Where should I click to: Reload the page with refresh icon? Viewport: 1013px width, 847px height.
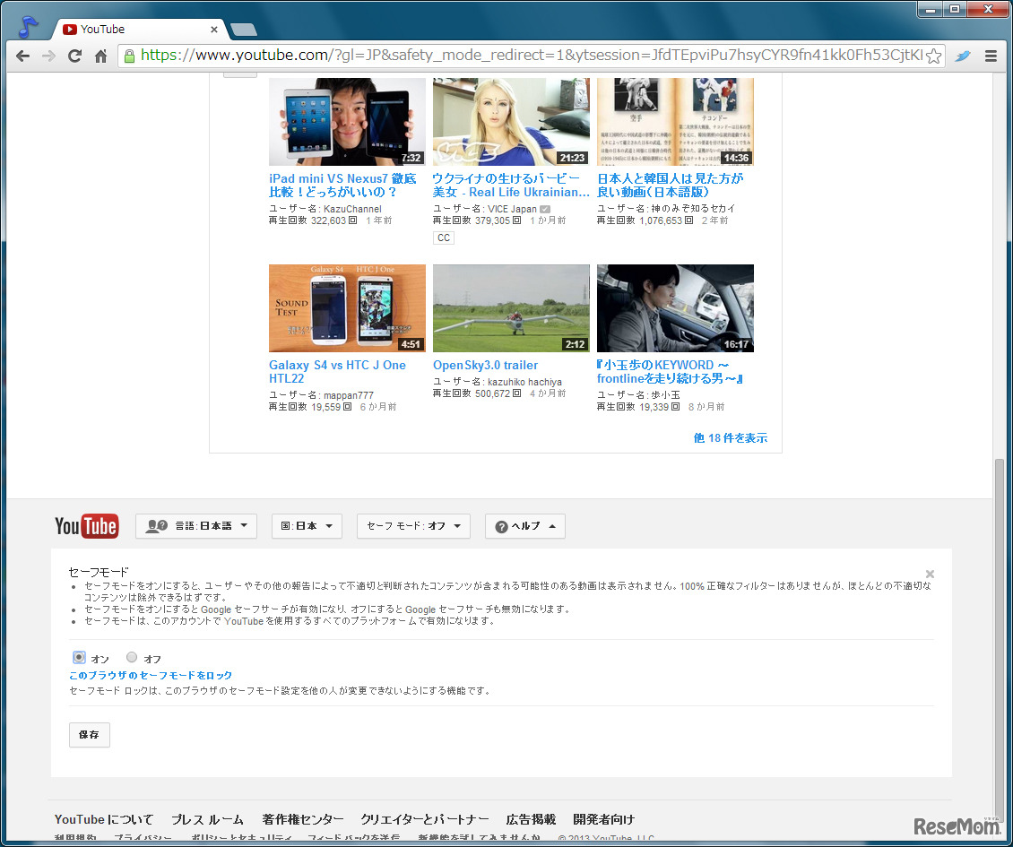pyautogui.click(x=75, y=56)
